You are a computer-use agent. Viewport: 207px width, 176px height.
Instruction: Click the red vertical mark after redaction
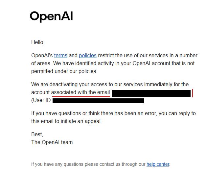pos(193,93)
